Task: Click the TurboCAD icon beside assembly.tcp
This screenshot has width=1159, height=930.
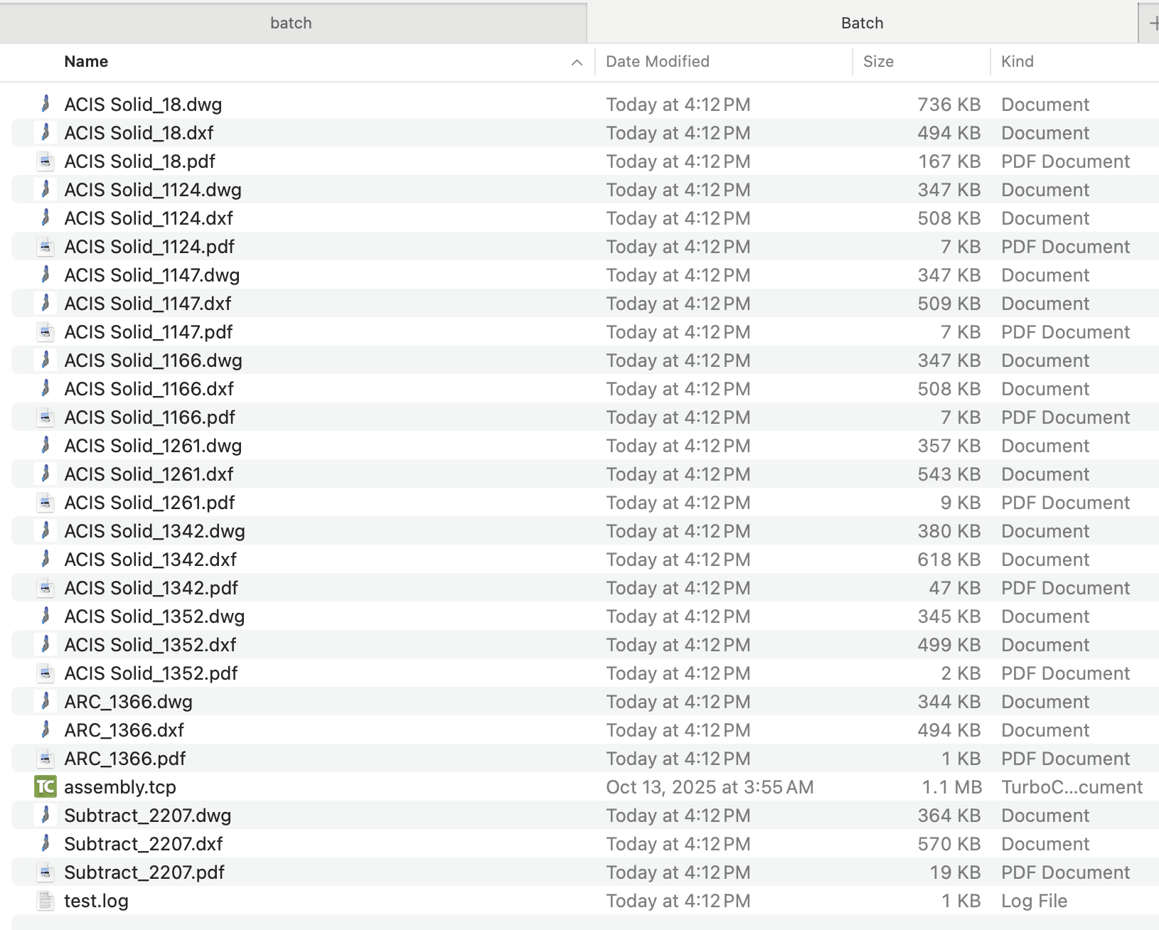Action: (46, 787)
